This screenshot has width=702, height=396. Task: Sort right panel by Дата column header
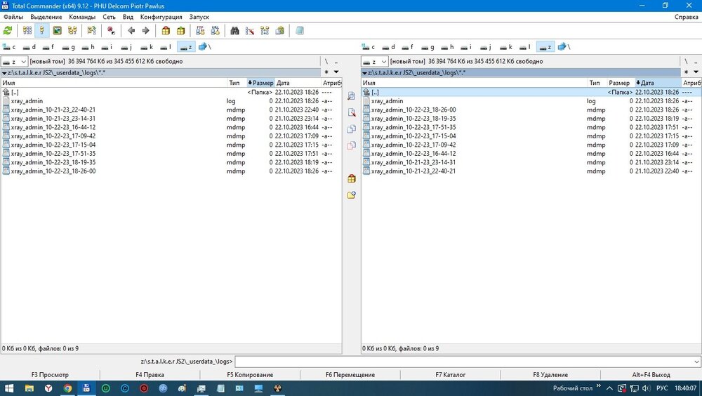[656, 83]
